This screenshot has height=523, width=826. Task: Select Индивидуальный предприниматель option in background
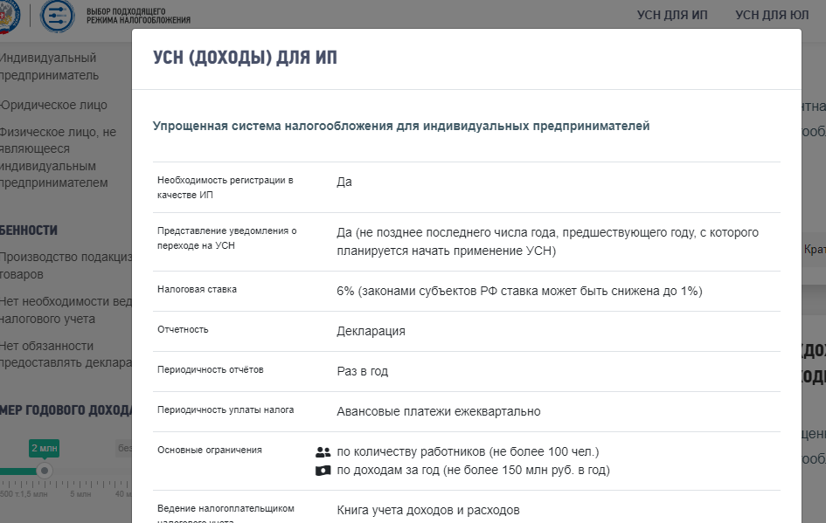tap(50, 66)
